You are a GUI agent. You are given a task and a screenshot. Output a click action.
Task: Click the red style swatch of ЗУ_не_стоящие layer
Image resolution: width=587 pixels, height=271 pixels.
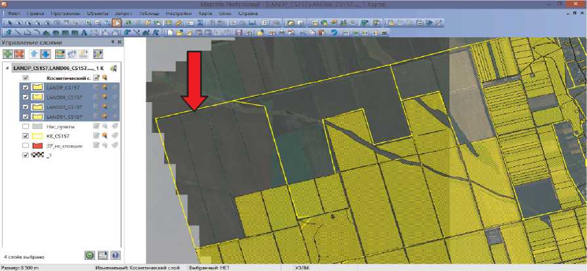click(37, 145)
